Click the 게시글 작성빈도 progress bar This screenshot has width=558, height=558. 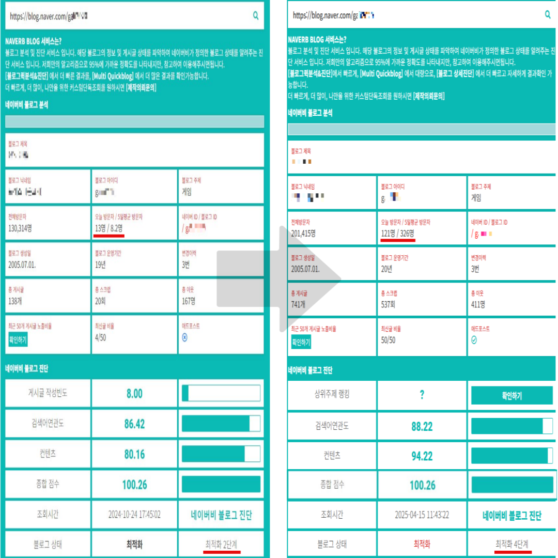pos(221,393)
